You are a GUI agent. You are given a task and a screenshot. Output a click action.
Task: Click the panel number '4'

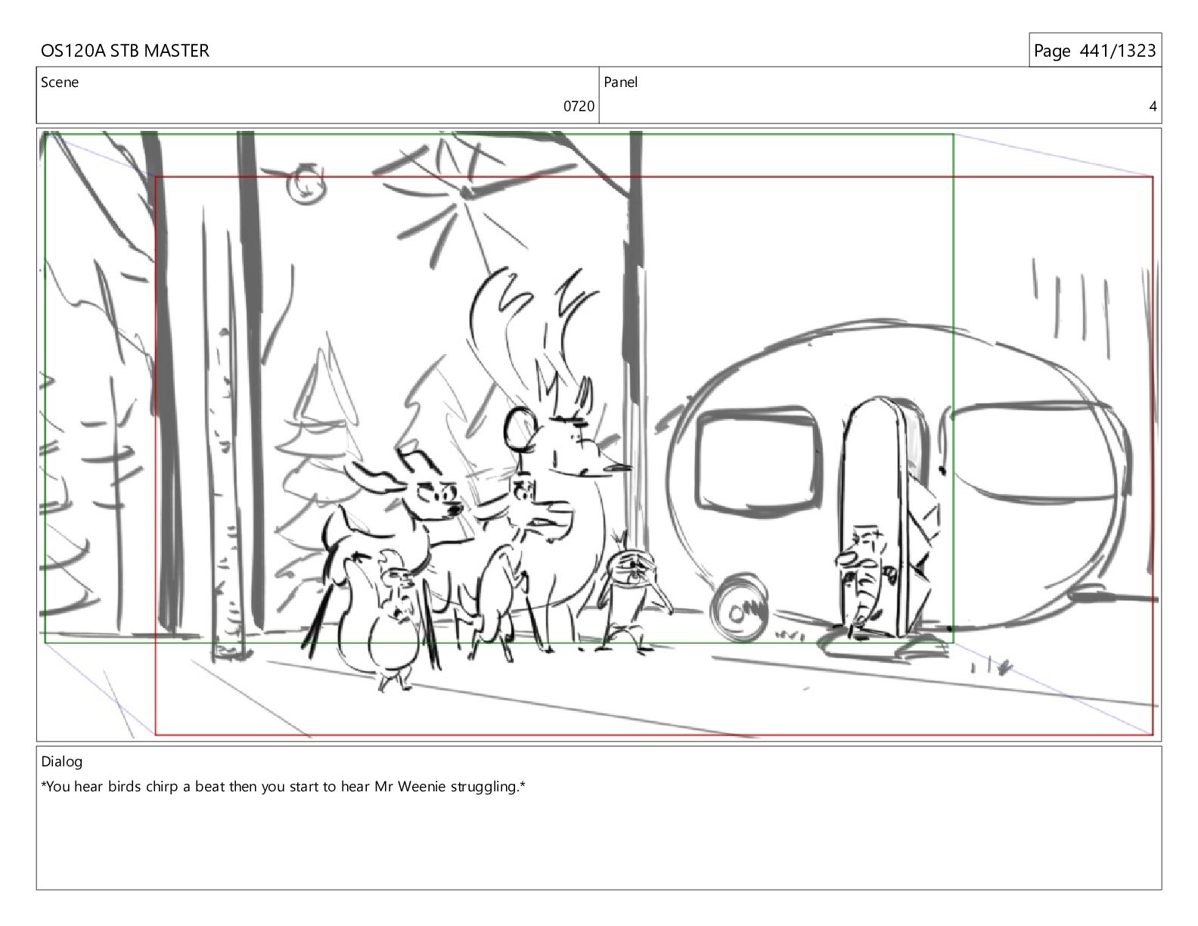pyautogui.click(x=1153, y=107)
